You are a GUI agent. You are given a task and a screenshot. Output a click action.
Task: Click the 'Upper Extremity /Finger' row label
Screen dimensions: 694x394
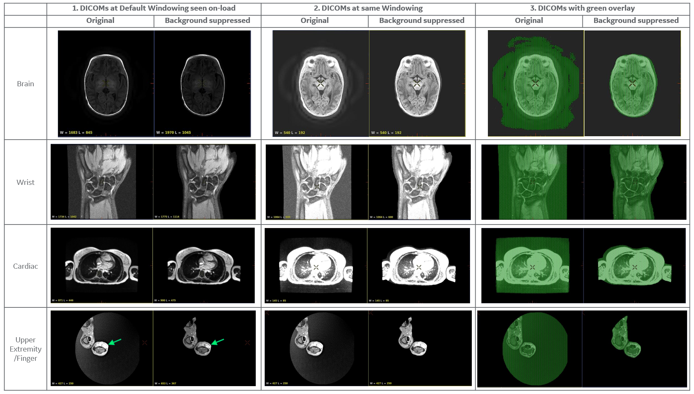coord(25,349)
